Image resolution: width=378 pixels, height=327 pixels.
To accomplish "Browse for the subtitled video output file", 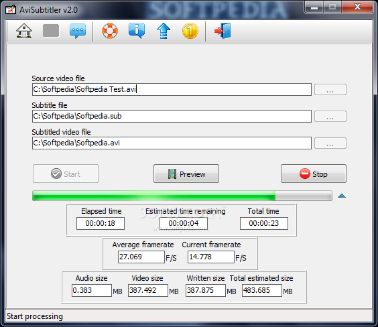I will tap(330, 143).
